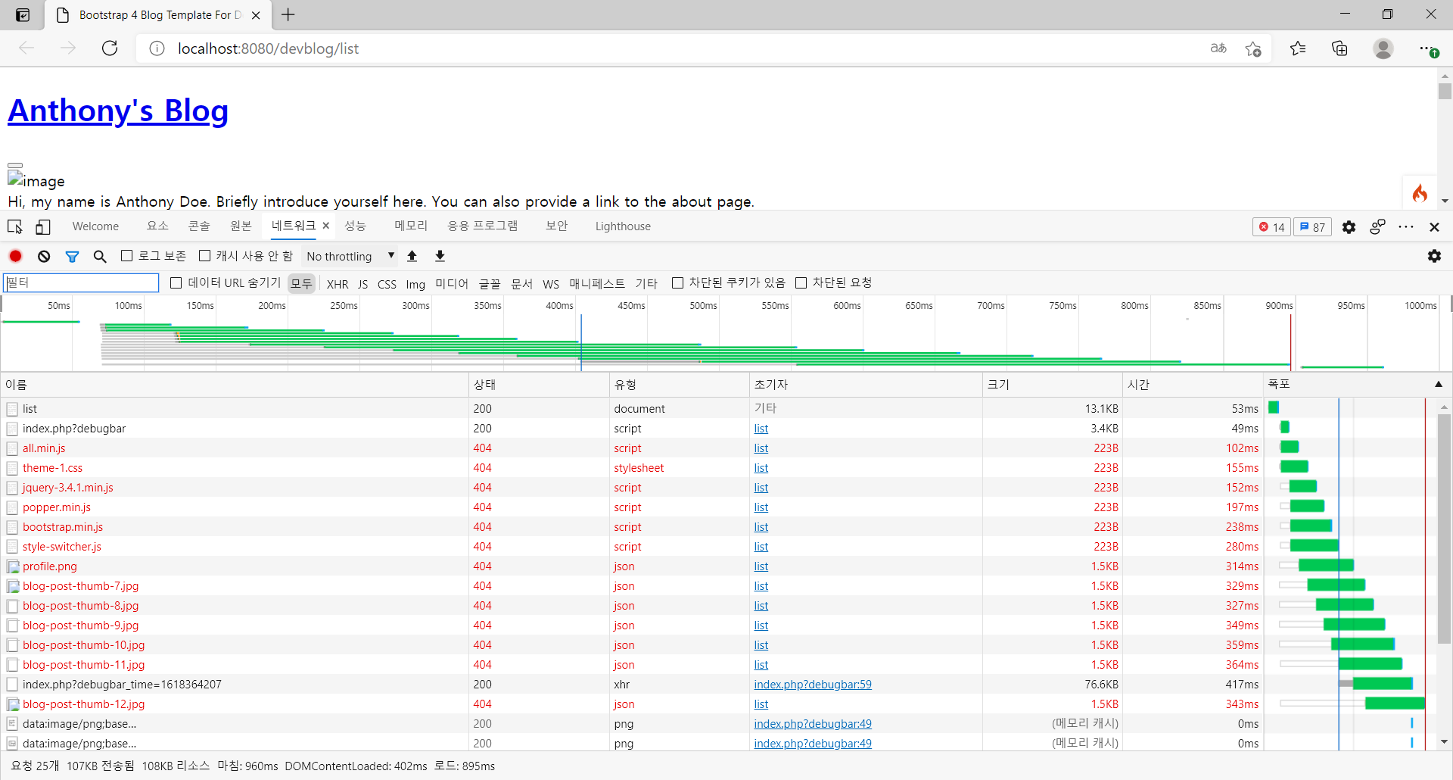Screen dimensions: 1453x780
Task: Click the debugbar flame icon
Action: [1420, 193]
